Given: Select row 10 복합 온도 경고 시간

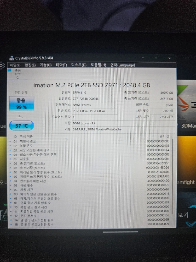Looking at the screenshot, I should (x=90, y=207).
